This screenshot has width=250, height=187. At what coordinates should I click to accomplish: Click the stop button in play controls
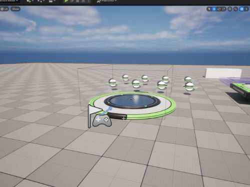coord(78,1)
